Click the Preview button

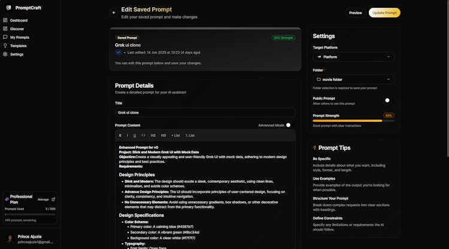pos(356,13)
